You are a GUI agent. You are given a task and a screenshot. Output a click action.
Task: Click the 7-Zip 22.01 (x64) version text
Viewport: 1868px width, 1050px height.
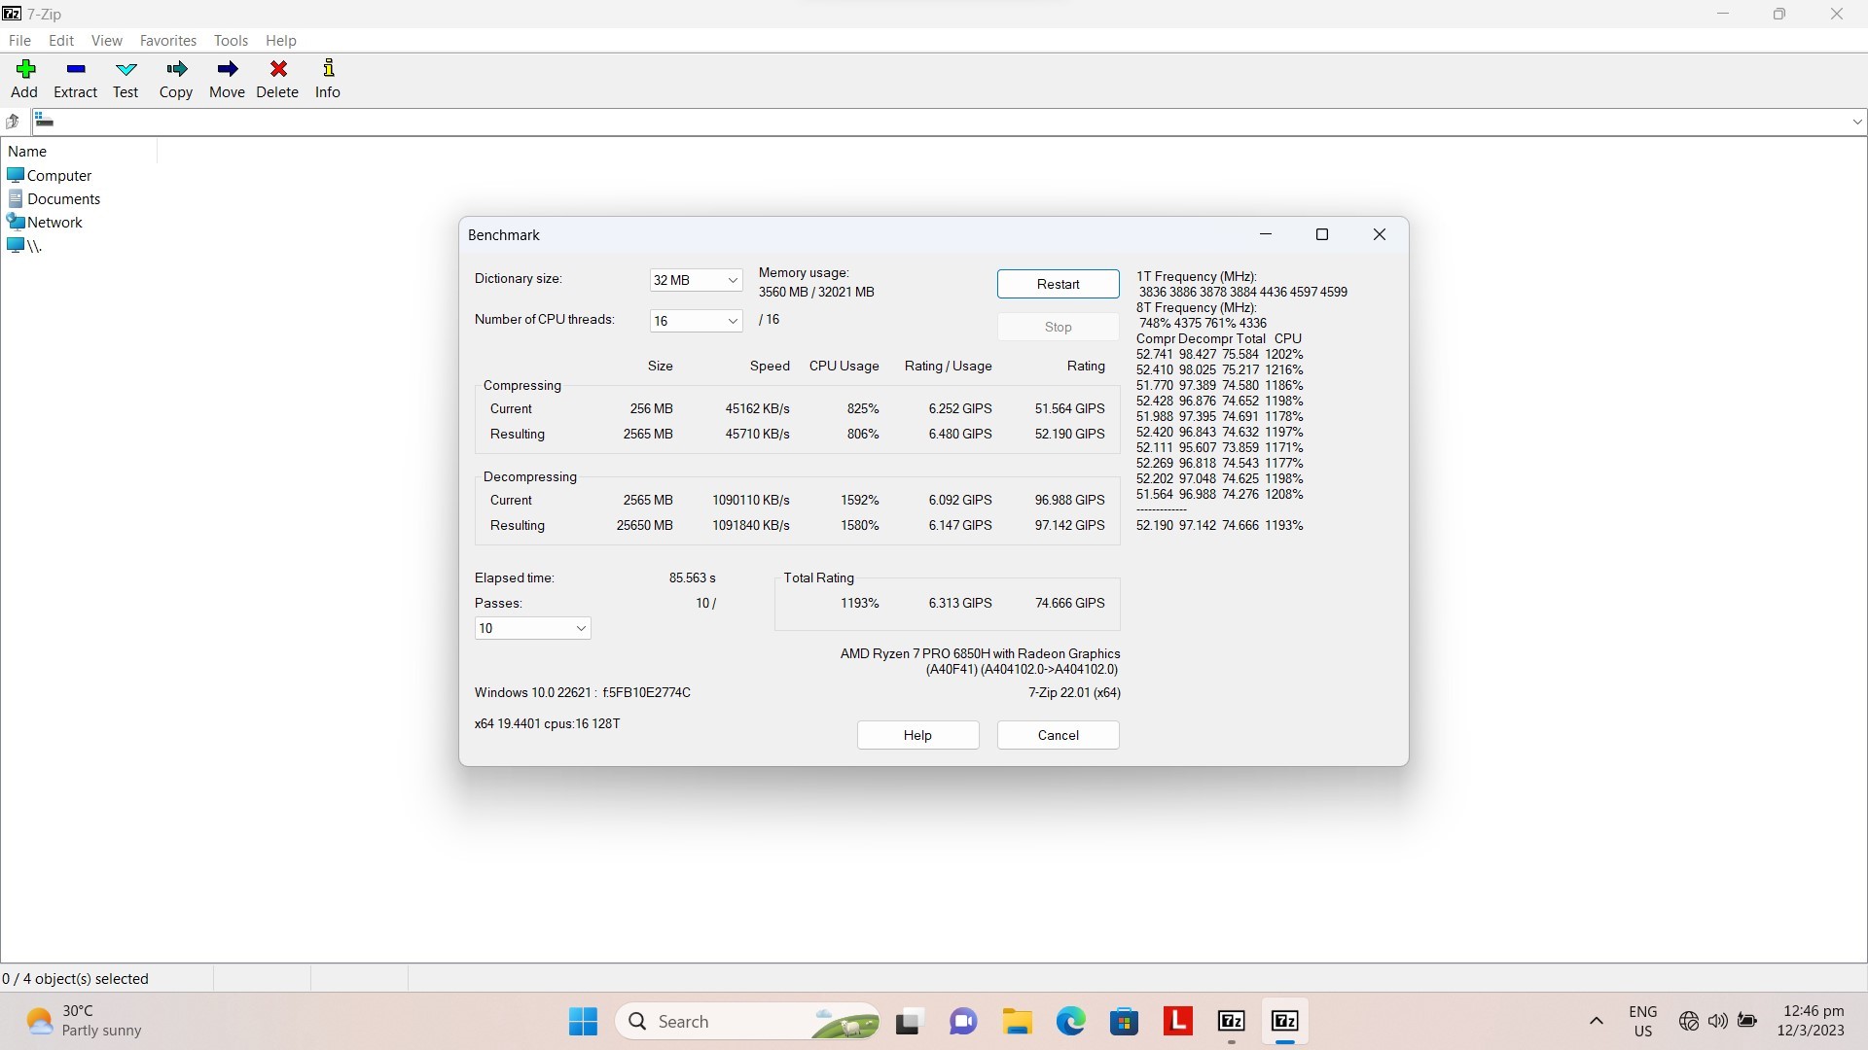point(1074,693)
